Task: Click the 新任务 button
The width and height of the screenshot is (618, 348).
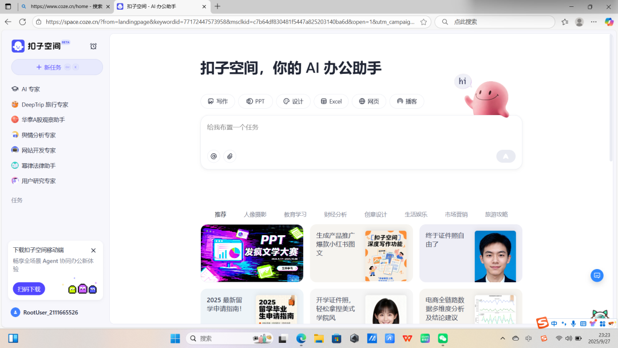Action: 57,67
